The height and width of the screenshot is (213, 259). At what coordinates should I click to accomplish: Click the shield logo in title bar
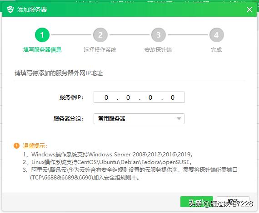[10, 10]
